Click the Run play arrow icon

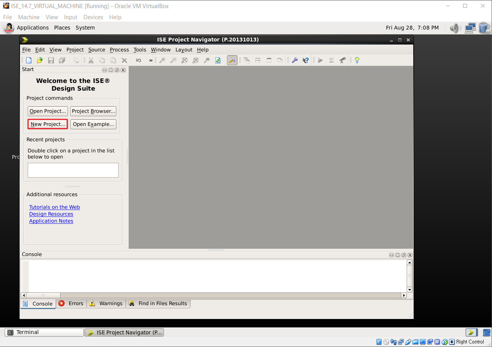click(x=320, y=60)
